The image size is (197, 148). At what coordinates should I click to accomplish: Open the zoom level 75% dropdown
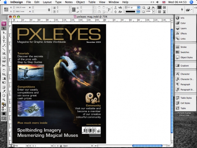pos(27,146)
